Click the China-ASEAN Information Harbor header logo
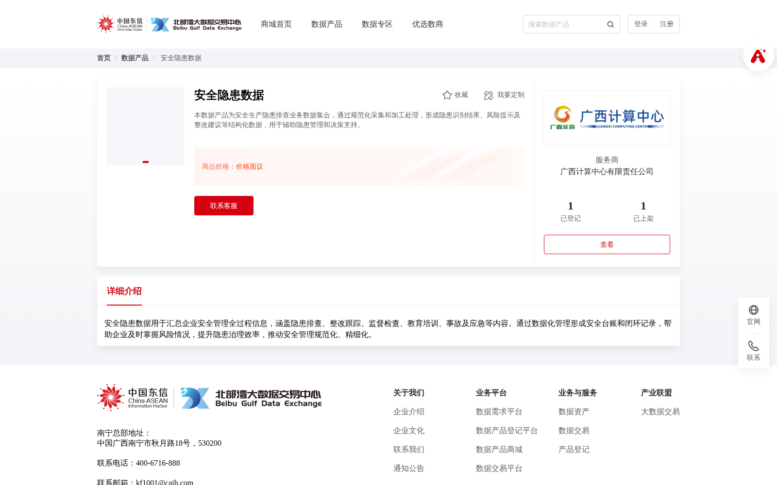This screenshot has width=777, height=485. [120, 24]
